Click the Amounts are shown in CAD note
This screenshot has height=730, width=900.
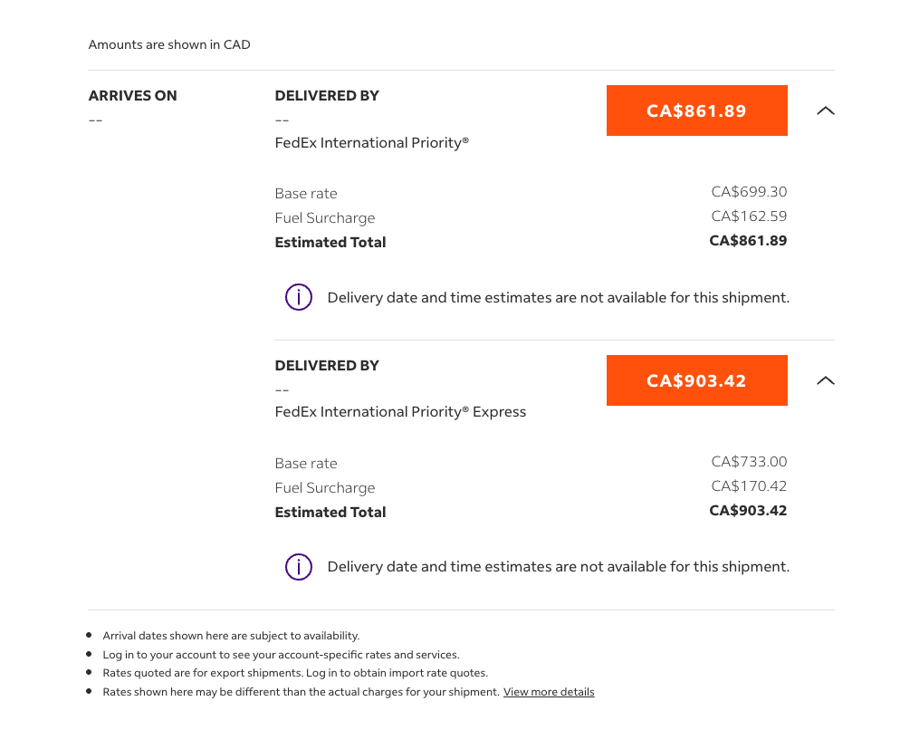(x=169, y=44)
